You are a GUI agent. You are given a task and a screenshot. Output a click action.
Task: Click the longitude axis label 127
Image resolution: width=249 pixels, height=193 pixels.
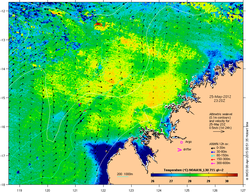pyautogui.click(x=243, y=190)
